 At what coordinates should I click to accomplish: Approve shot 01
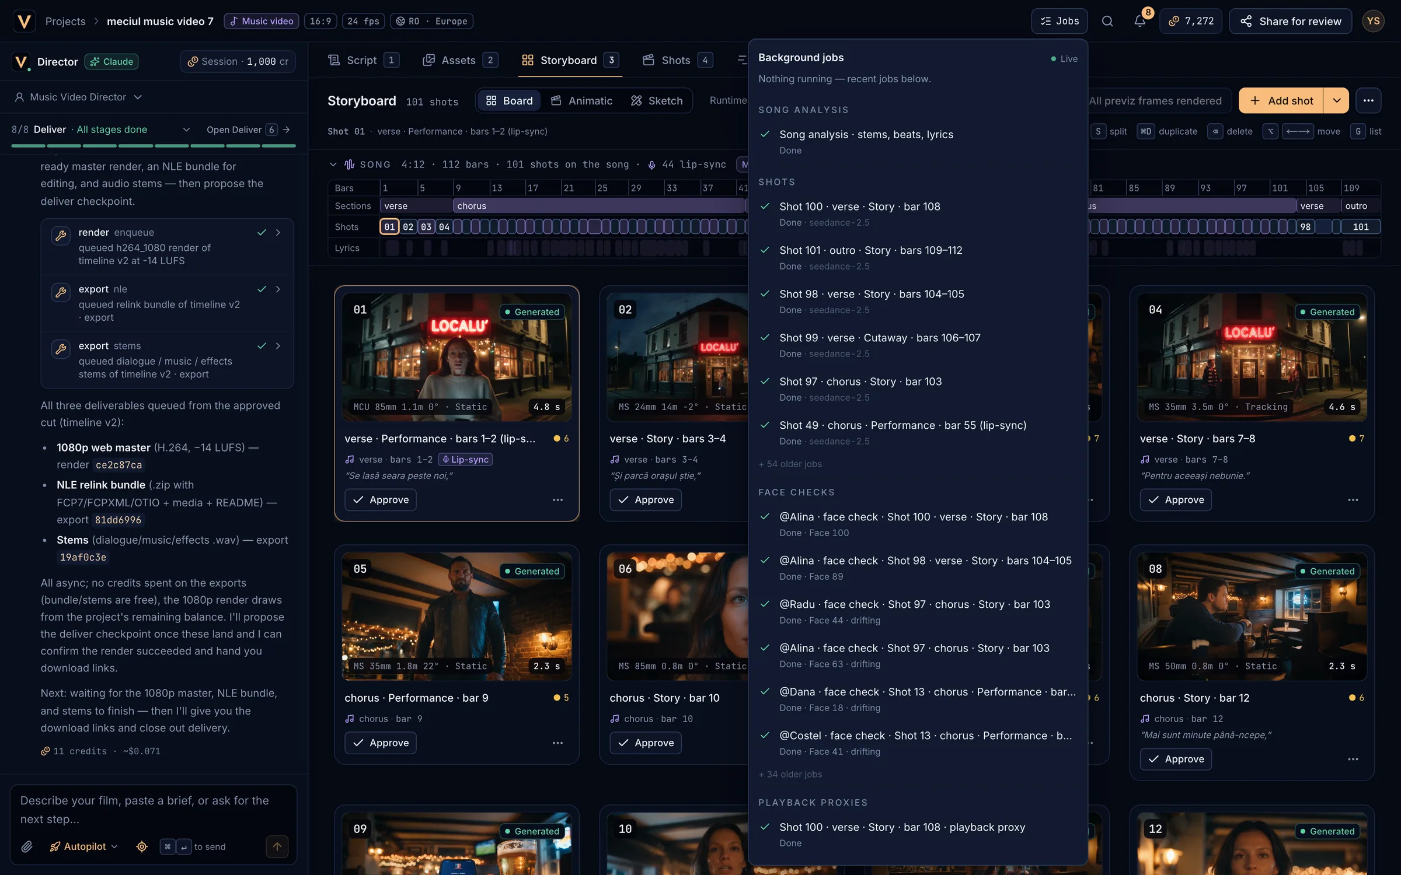click(x=381, y=500)
